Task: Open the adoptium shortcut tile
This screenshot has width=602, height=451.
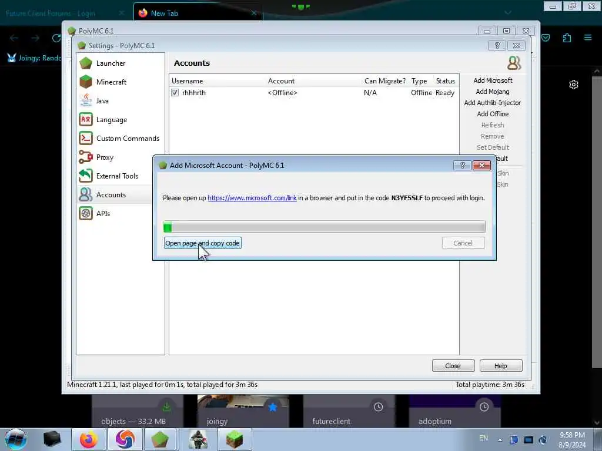Action: pos(455,411)
